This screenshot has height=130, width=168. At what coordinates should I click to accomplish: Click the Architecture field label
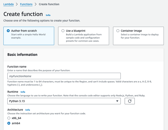point(15,110)
